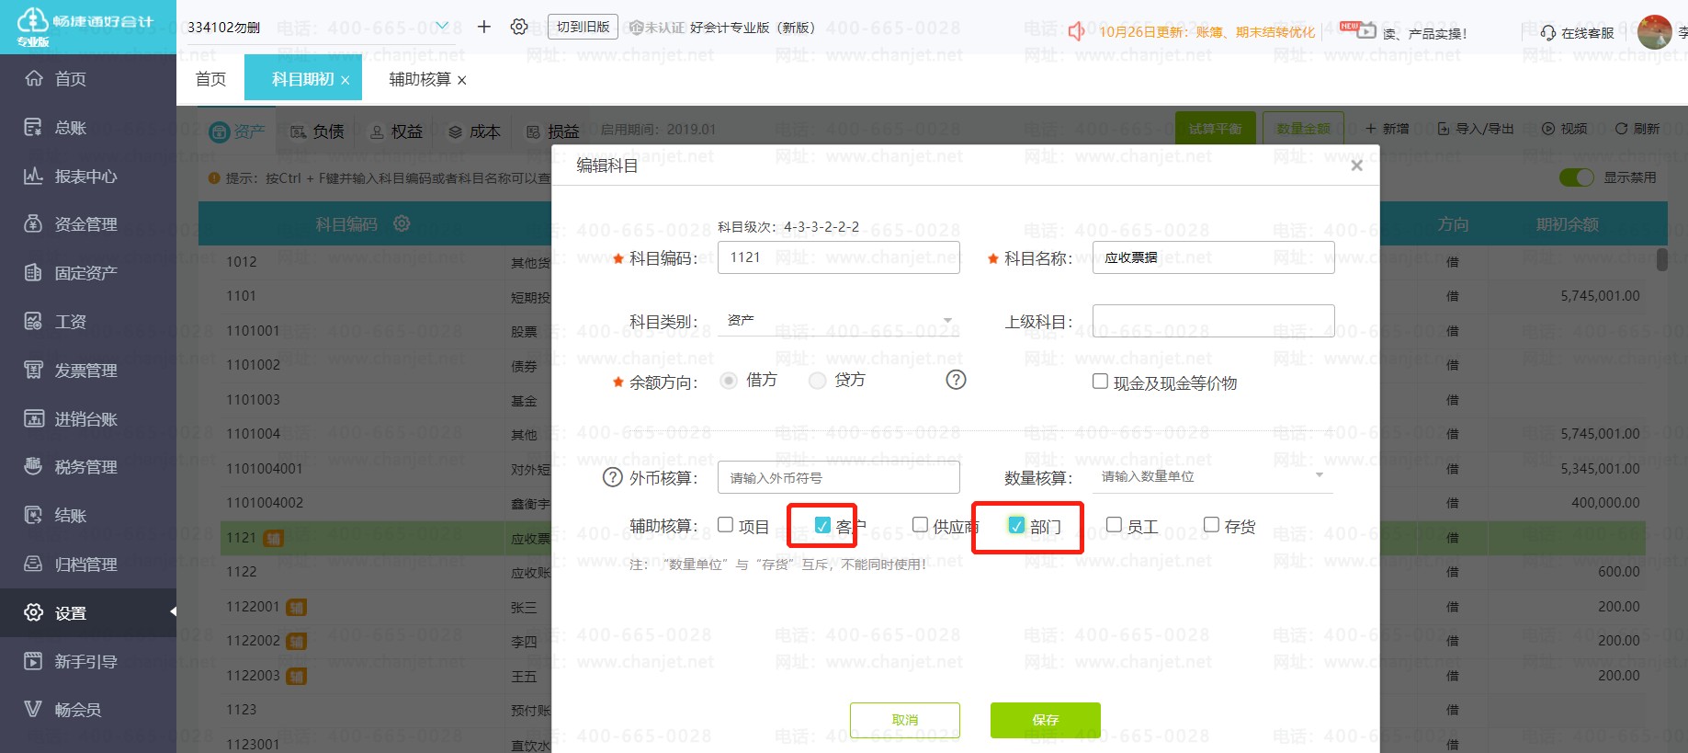Viewport: 1688px width, 753px height.
Task: Enable the 现金及现金等价物 checkbox
Action: pyautogui.click(x=1100, y=382)
